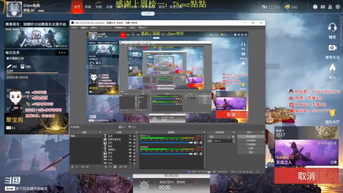Viewport: 343px width, 193px height.
Task: Pop out the 场景 Scenes dock
Action: (x=100, y=132)
